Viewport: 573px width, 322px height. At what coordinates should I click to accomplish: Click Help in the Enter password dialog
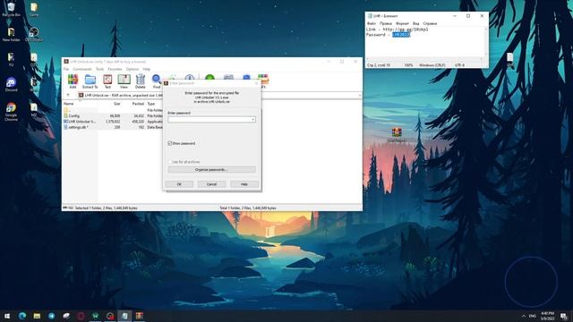(x=244, y=184)
